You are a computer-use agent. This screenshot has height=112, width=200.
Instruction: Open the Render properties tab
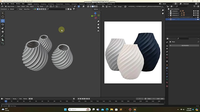167,46
